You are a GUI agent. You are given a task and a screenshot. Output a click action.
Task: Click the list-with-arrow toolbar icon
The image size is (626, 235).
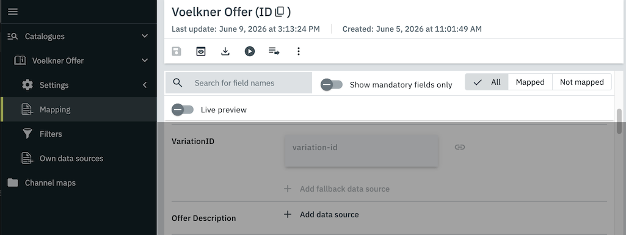pyautogui.click(x=274, y=51)
